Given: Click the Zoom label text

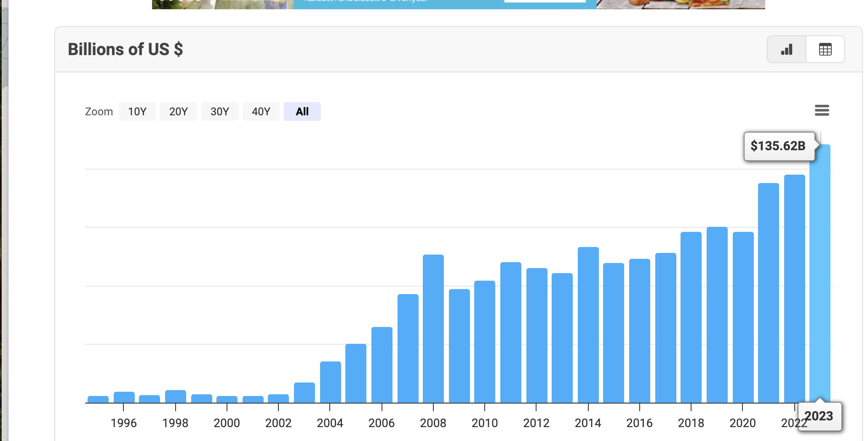Looking at the screenshot, I should coord(99,112).
